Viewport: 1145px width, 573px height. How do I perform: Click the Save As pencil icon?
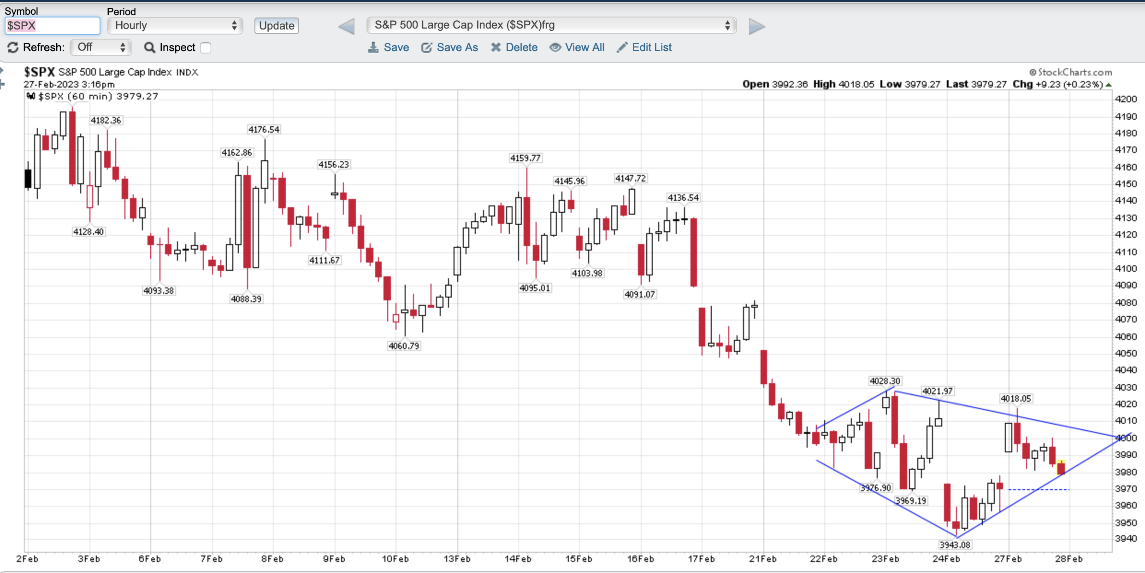click(x=426, y=47)
